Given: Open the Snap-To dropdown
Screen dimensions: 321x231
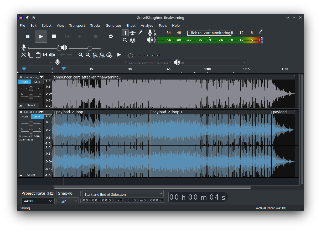Looking at the screenshot, I should [68, 201].
